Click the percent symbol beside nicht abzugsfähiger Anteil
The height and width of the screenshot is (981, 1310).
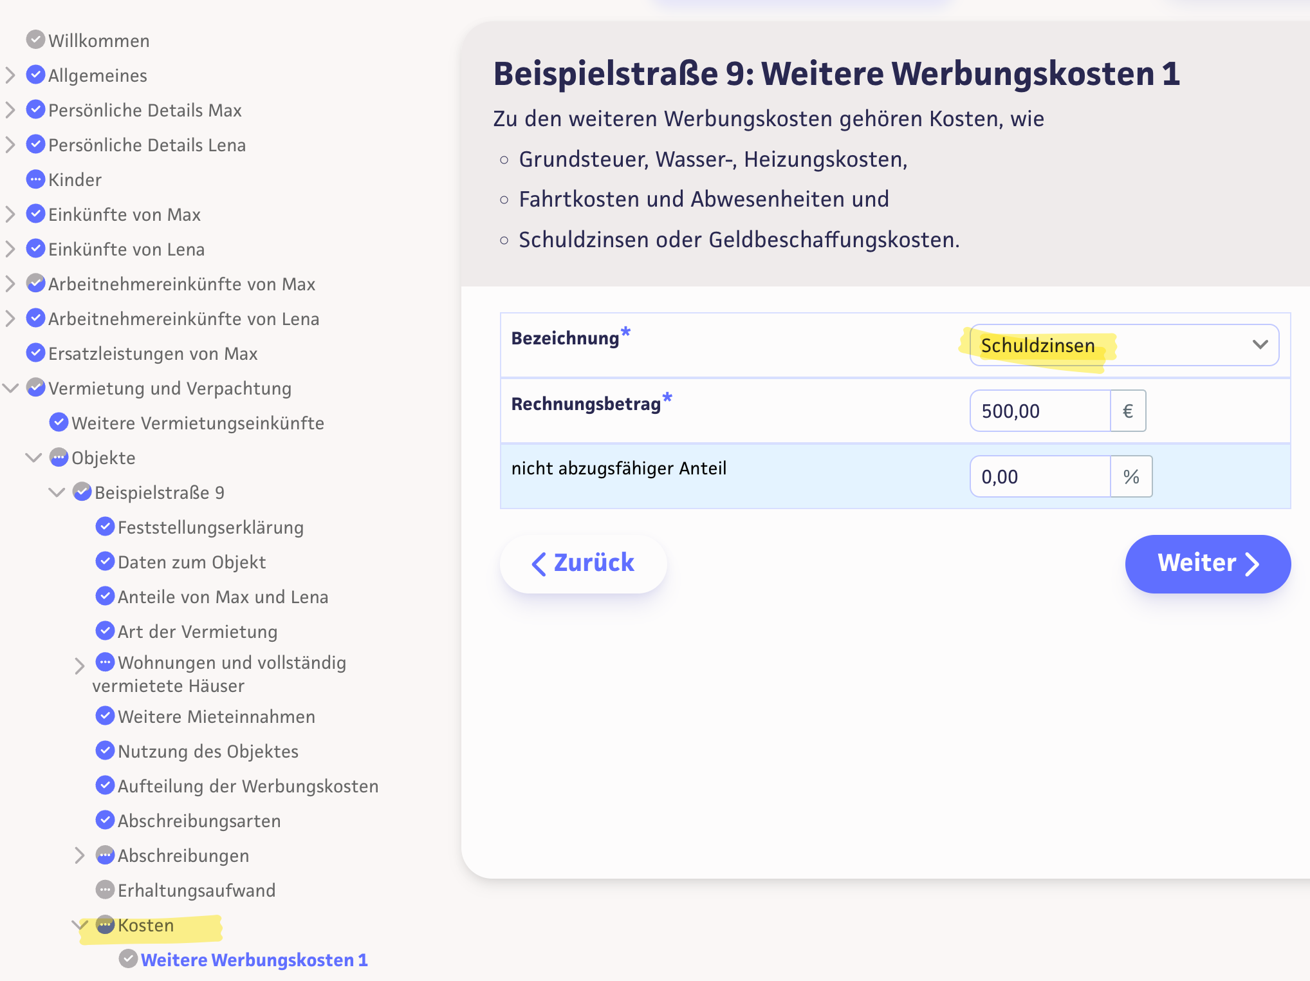click(1130, 476)
